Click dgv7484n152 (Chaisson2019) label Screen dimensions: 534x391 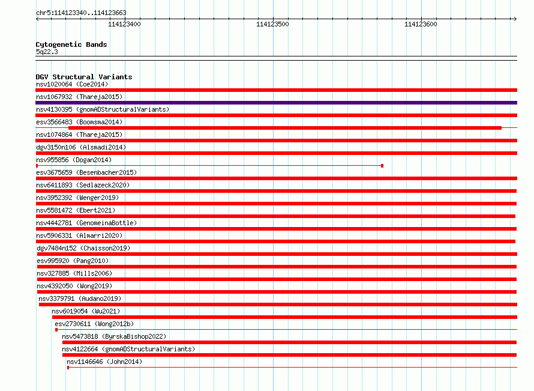(83, 248)
